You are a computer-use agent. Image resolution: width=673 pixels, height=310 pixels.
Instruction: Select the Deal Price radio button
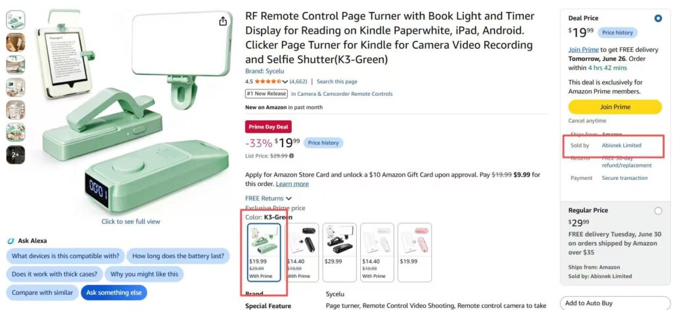[x=658, y=18]
